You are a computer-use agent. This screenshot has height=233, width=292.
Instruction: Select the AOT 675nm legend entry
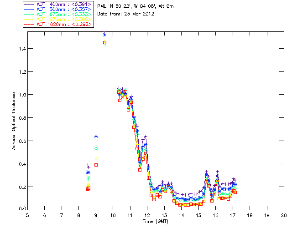58,14
